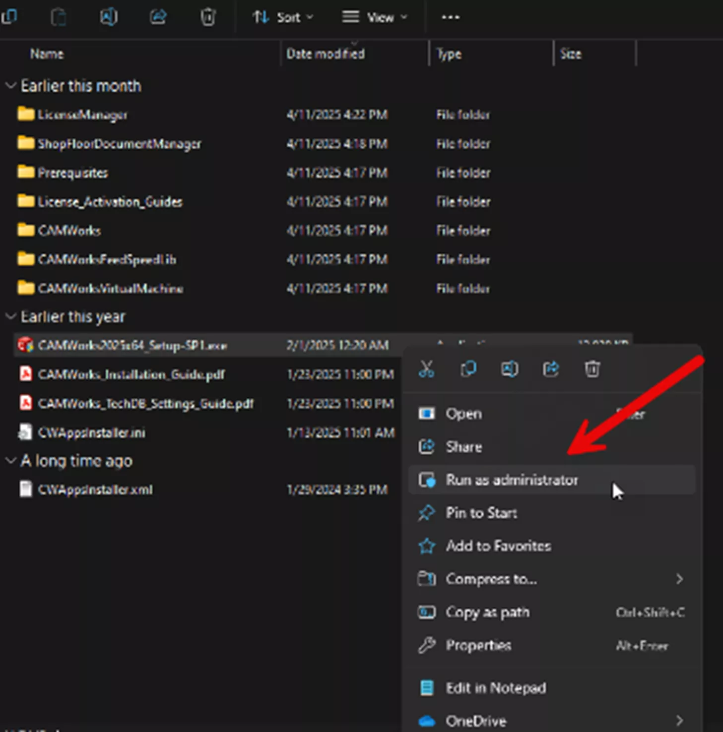Choose Share from the context menu

551,447
